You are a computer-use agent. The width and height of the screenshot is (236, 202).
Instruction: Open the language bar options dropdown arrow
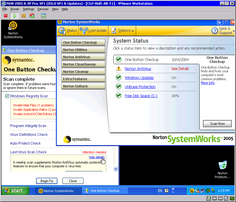pos(173,192)
